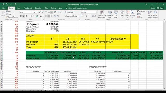Switch to the Insert tab
Image resolution: width=166 pixels, height=93 pixels.
18,8
